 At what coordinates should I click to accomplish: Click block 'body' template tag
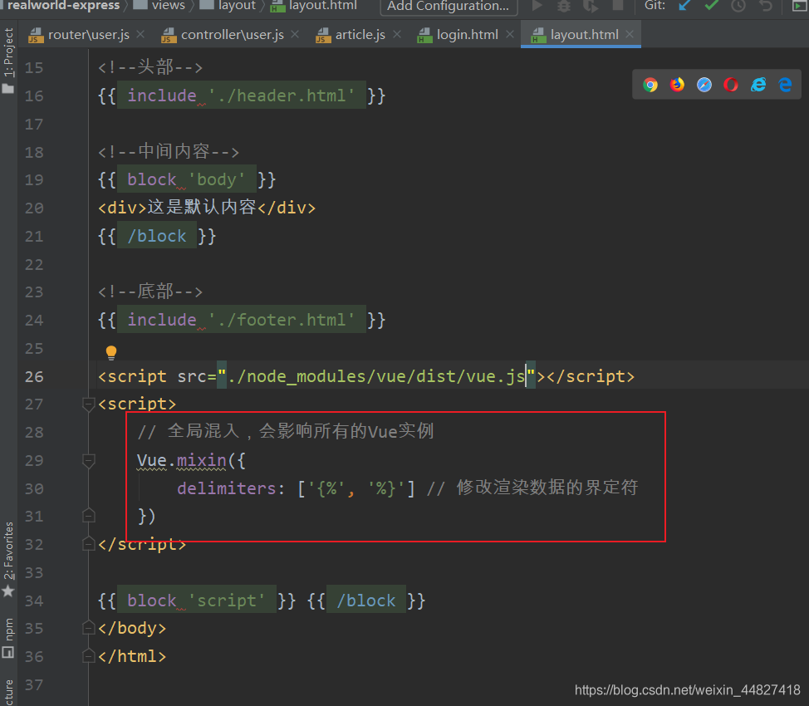[x=186, y=179]
